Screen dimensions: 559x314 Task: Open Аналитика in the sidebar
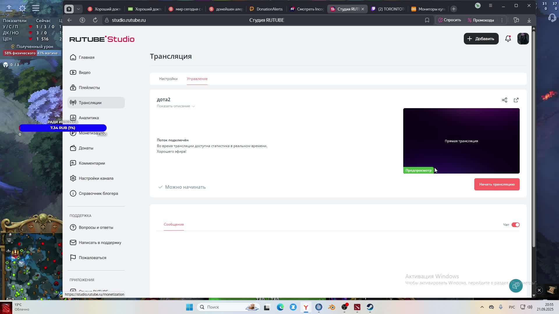[x=89, y=118]
